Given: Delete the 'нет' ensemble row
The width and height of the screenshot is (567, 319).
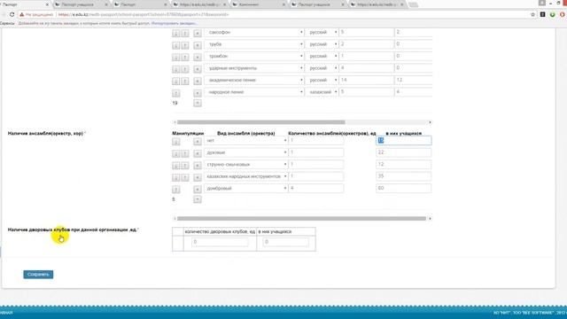Looking at the screenshot, I should 197,142.
